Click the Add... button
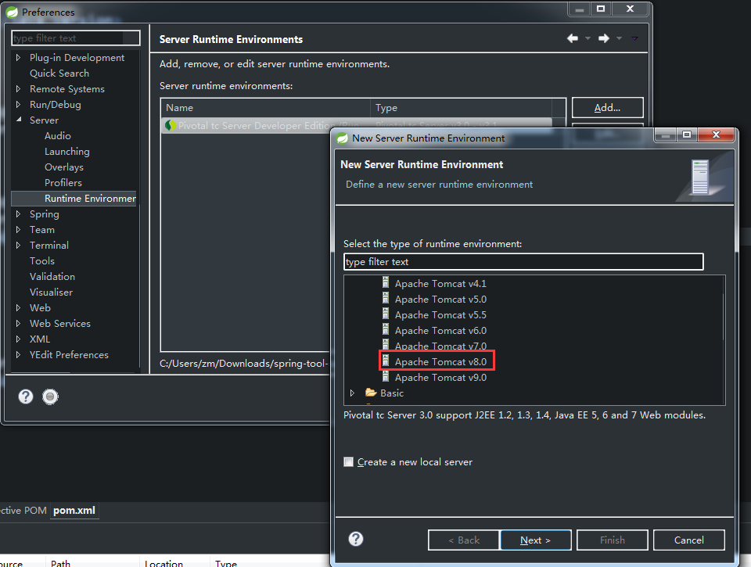 607,108
